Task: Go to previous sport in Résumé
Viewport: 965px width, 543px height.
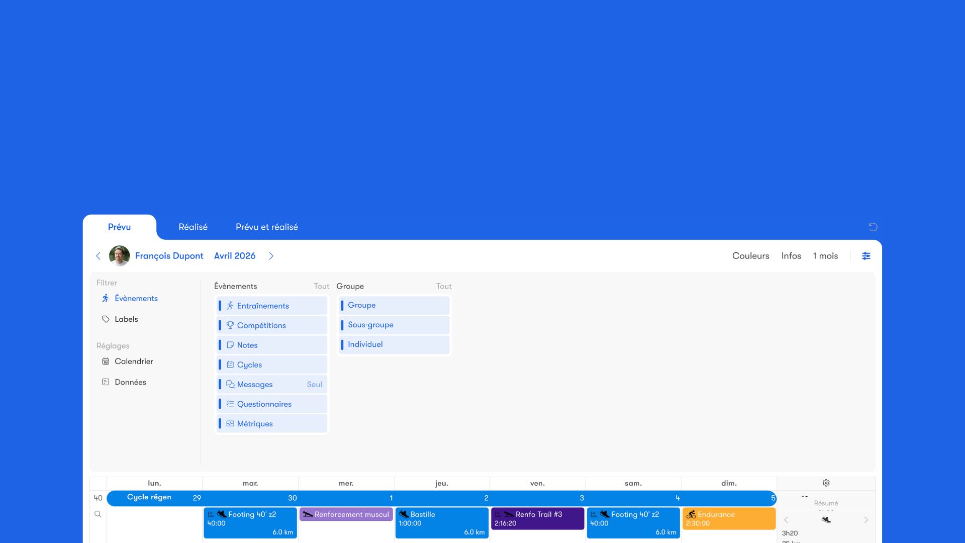Action: click(786, 520)
